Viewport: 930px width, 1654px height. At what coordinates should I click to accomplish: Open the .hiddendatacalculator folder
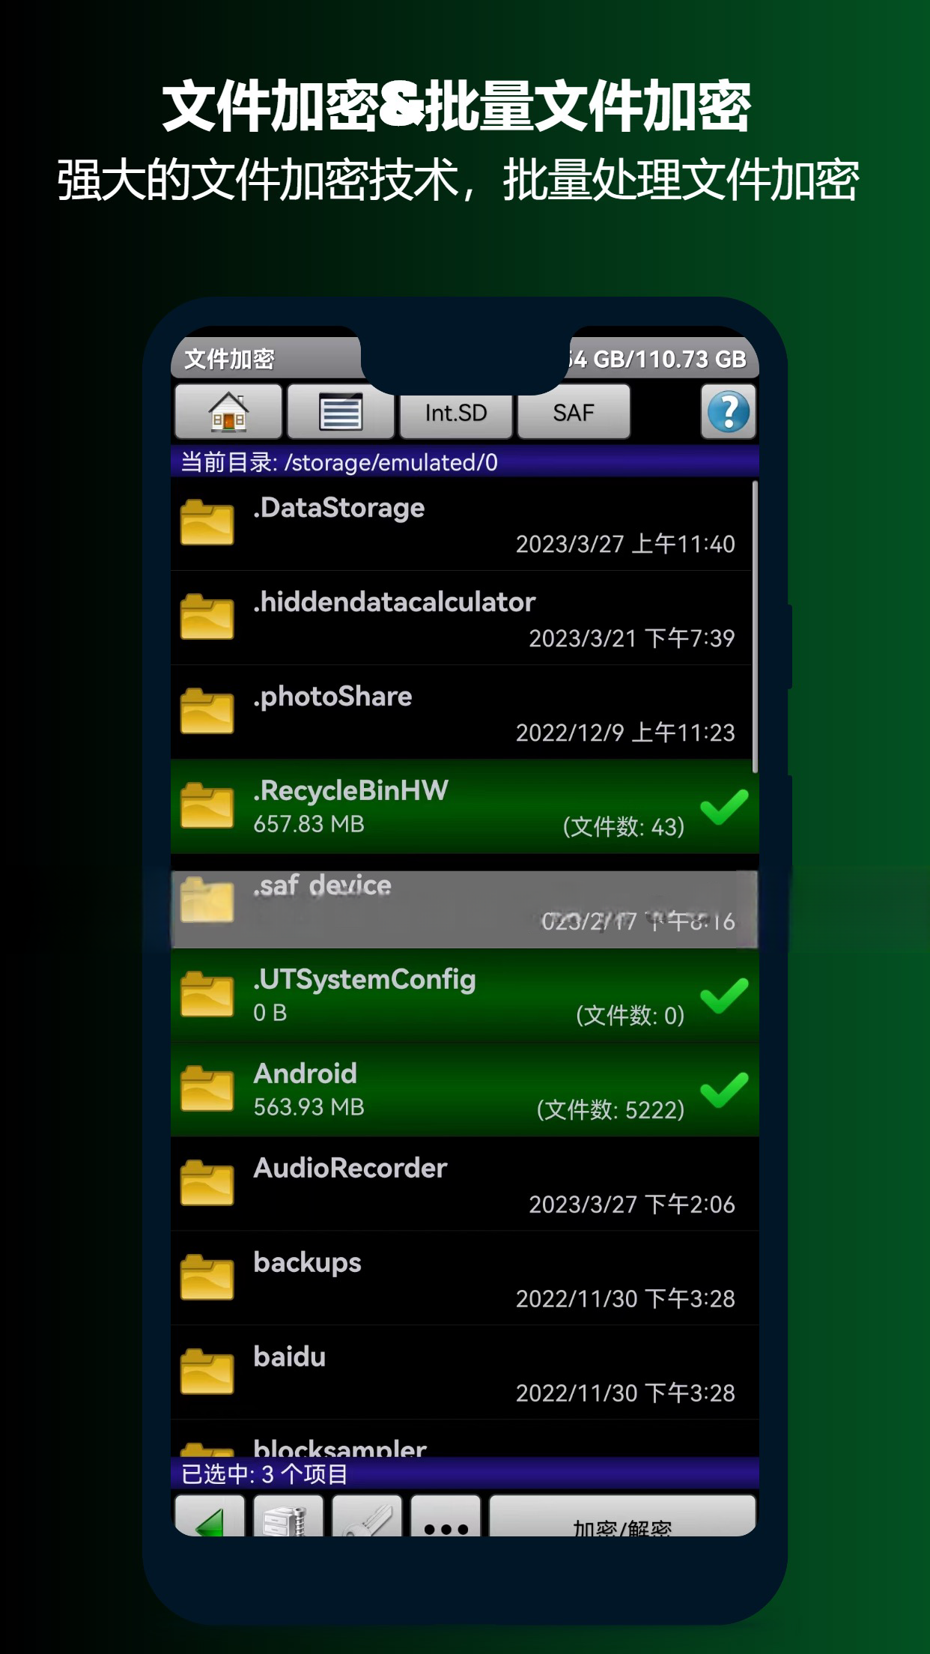point(461,619)
